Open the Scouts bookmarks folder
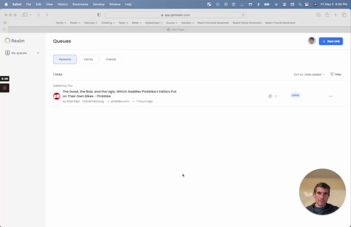Screen dimensions: 351x227 click(x=172, y=23)
